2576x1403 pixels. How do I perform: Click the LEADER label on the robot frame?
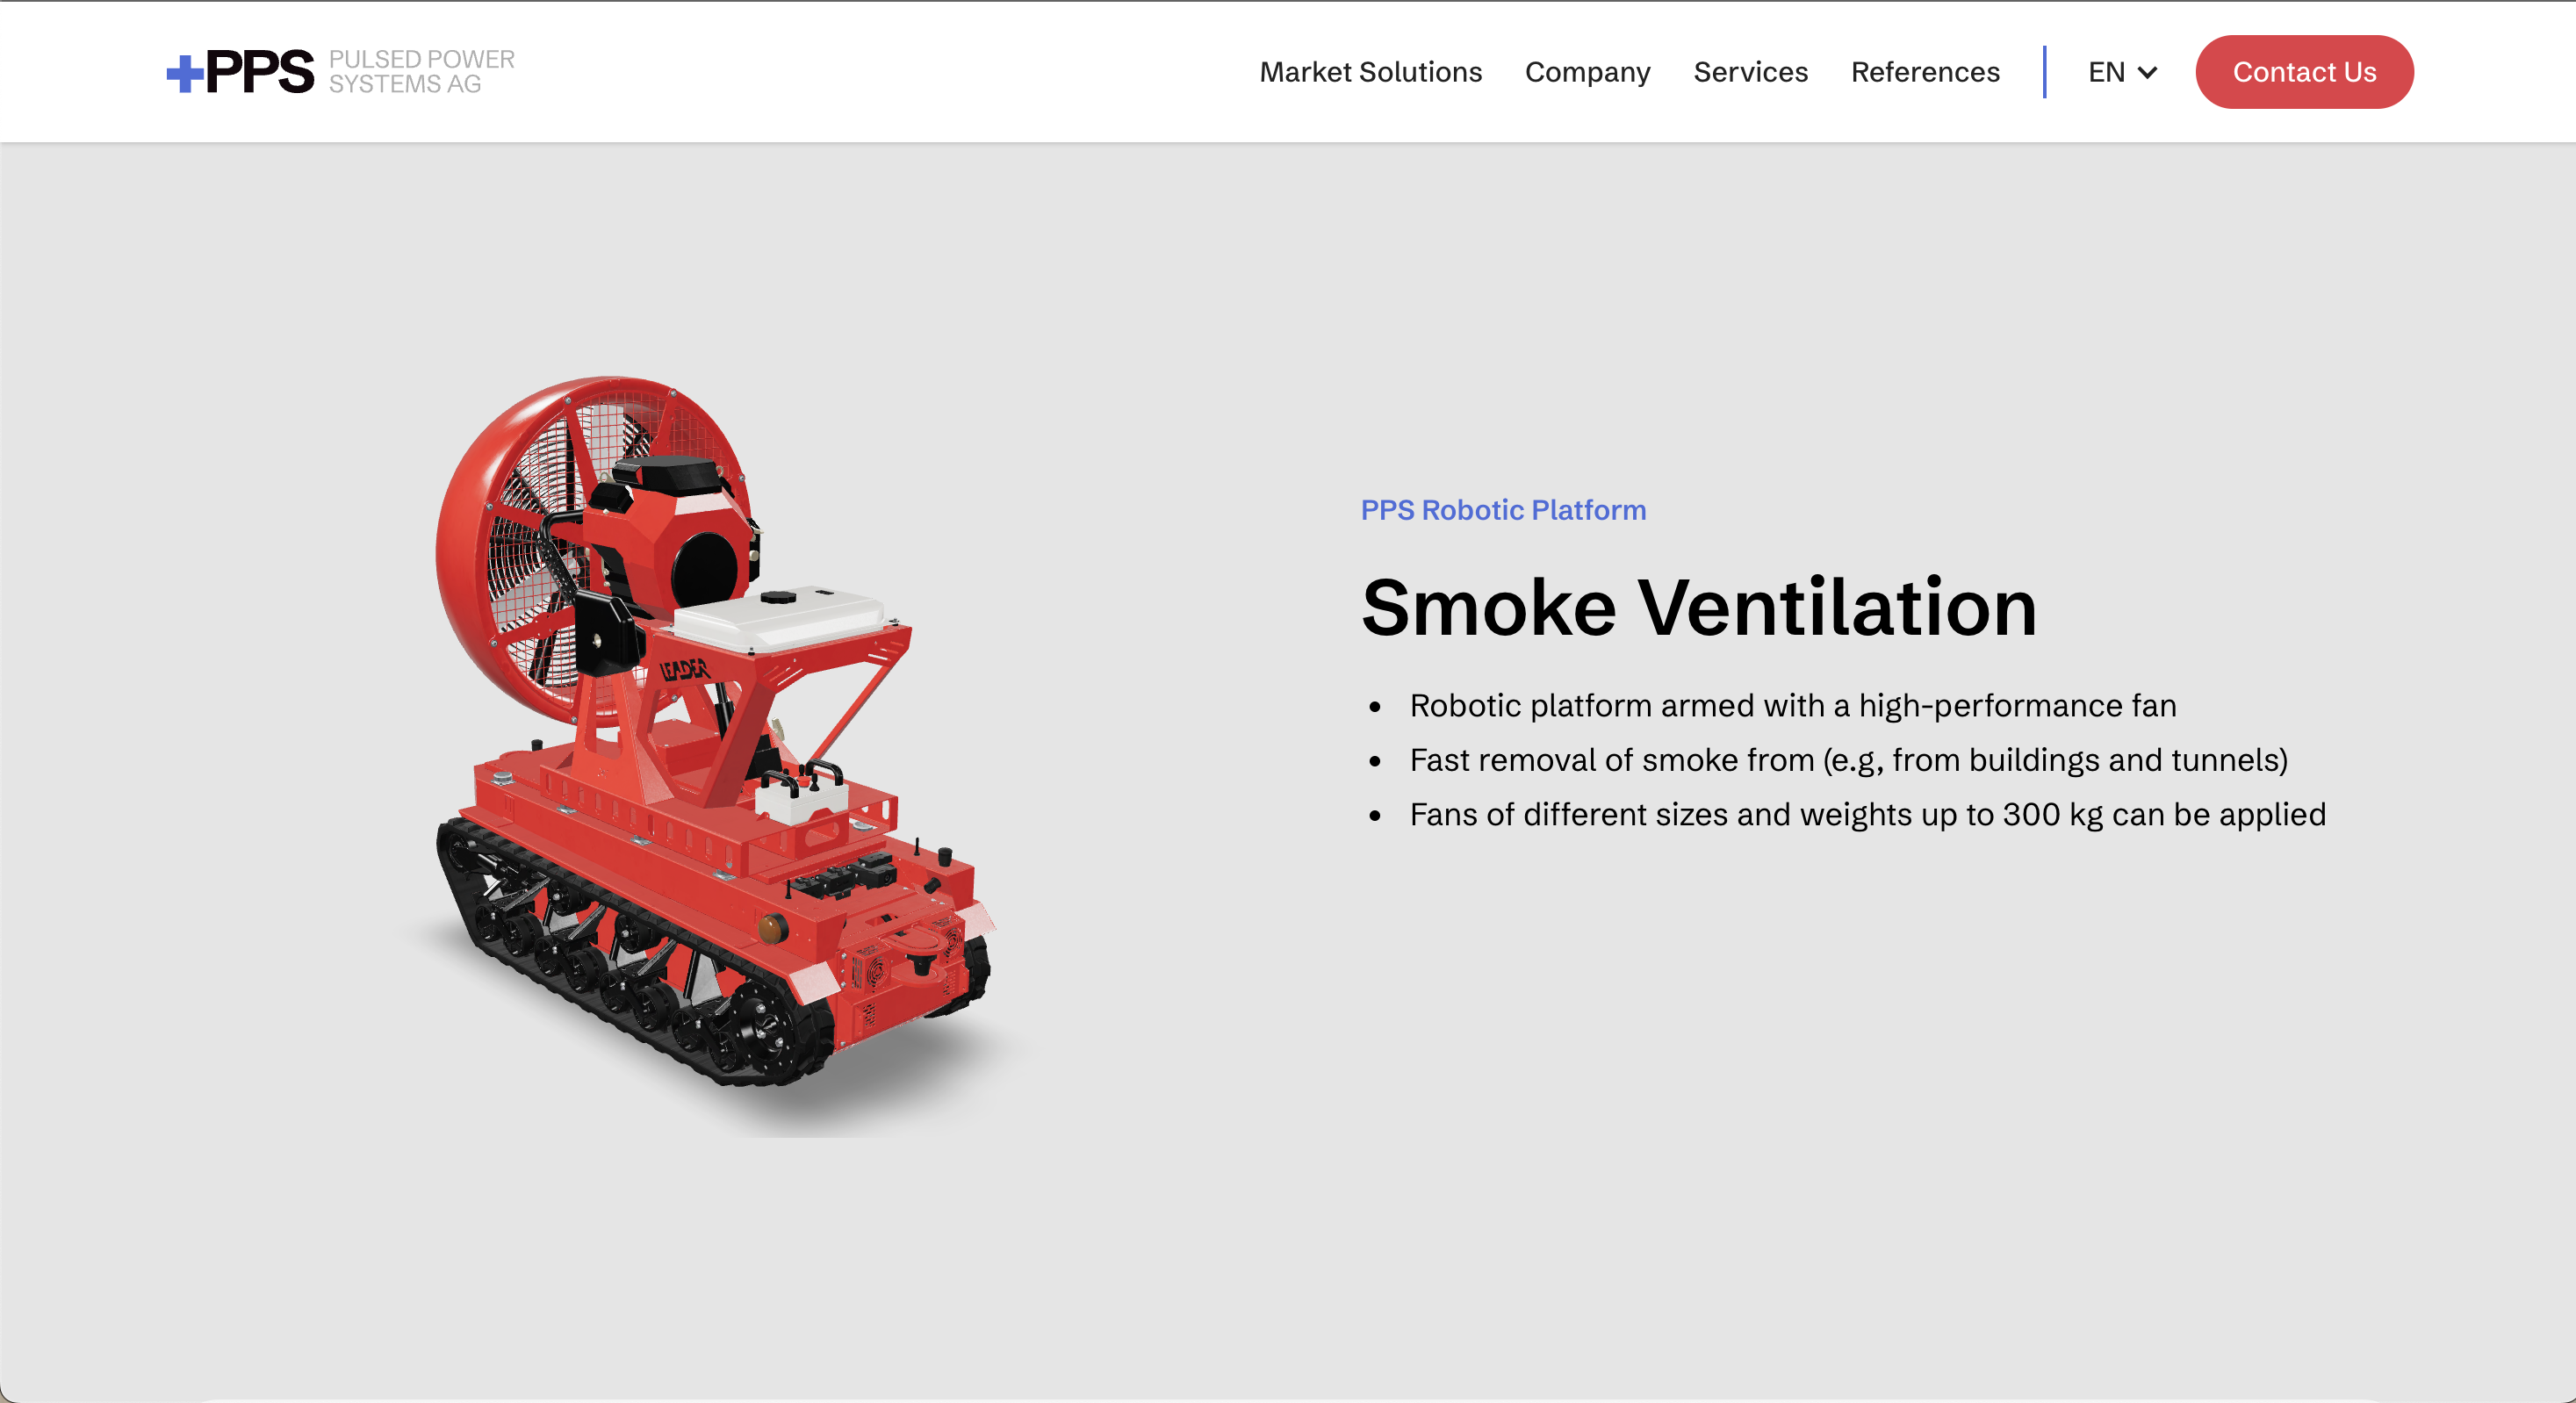point(684,669)
